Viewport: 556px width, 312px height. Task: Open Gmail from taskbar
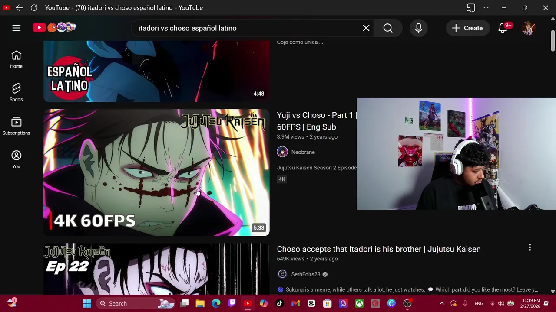296,303
